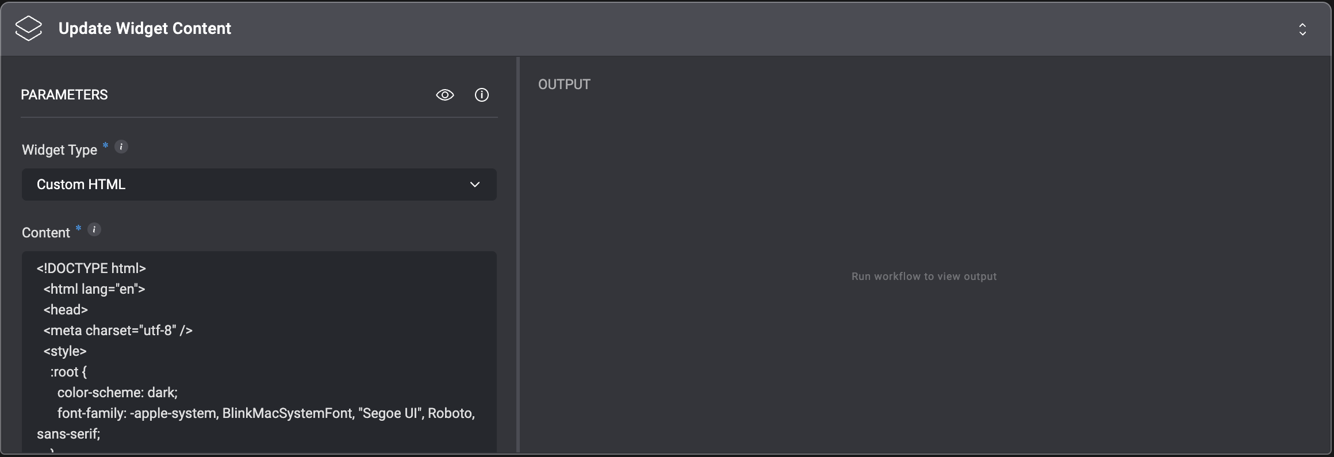Click the OUTPUT panel heading

(x=564, y=85)
